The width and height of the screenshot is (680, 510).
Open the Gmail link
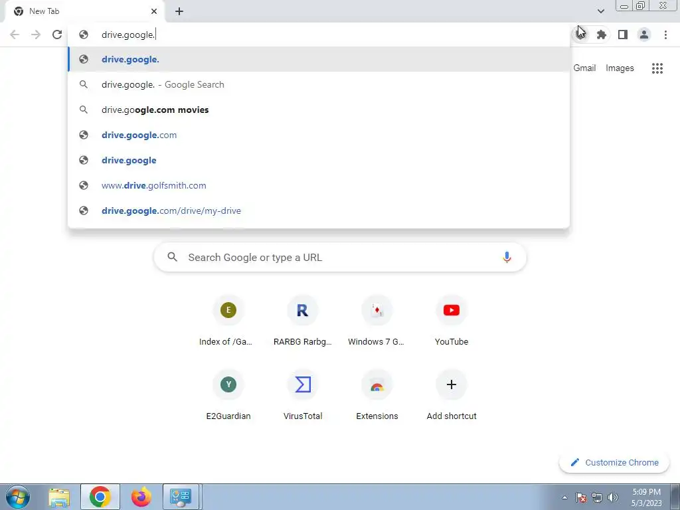pyautogui.click(x=584, y=68)
